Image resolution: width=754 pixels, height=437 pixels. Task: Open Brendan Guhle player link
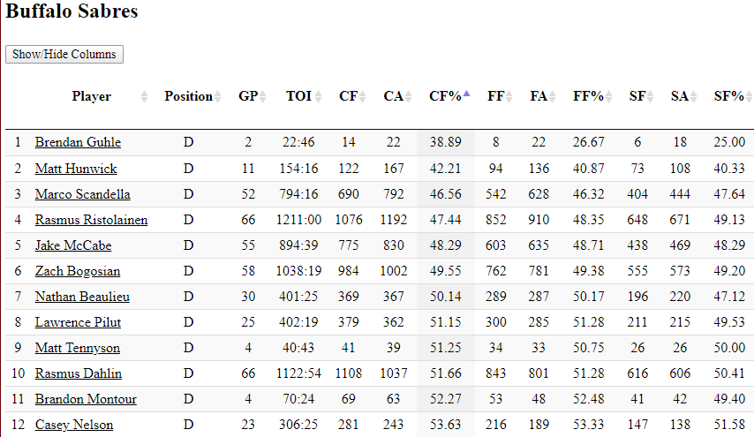coord(78,142)
